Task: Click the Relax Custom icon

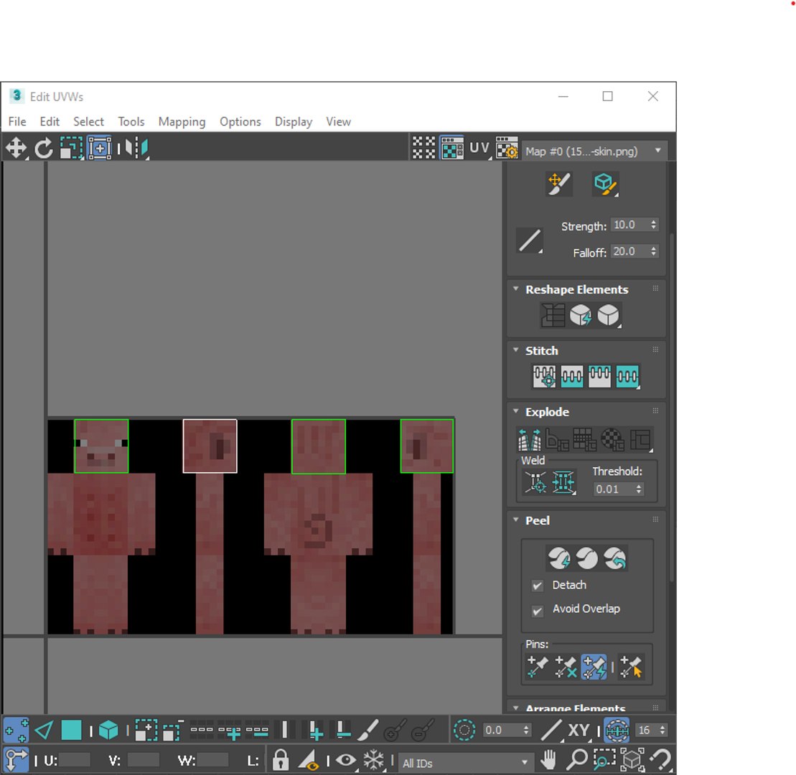Action: (608, 315)
